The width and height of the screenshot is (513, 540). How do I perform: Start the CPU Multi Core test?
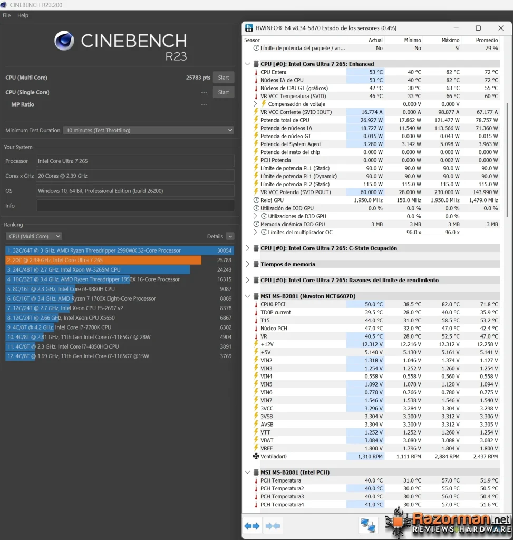pyautogui.click(x=224, y=78)
